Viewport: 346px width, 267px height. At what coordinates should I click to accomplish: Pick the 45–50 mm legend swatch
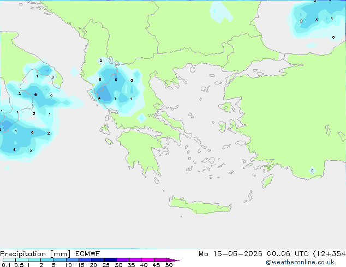pyautogui.click(x=160, y=260)
